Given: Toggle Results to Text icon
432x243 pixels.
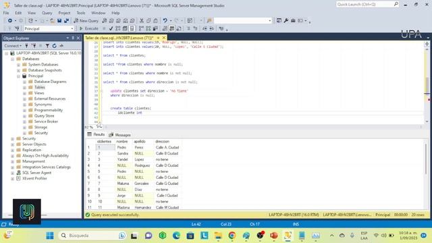Looking at the screenshot, I should point(165,28).
